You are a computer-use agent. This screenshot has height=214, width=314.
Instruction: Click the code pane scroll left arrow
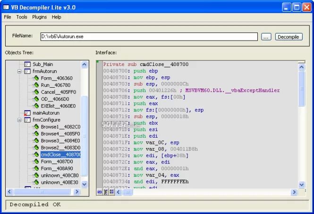coord(119,192)
